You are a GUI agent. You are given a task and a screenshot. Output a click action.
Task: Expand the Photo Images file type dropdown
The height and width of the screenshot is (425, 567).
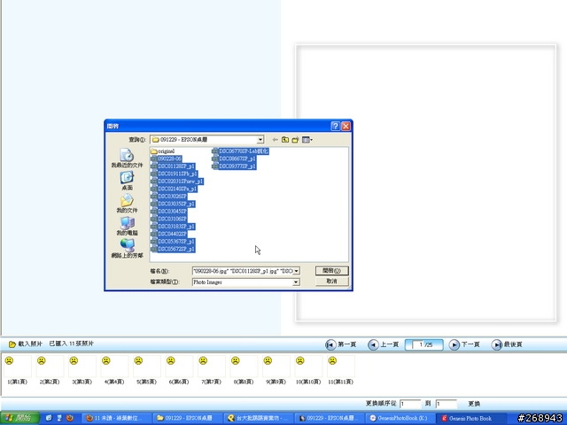pyautogui.click(x=296, y=282)
